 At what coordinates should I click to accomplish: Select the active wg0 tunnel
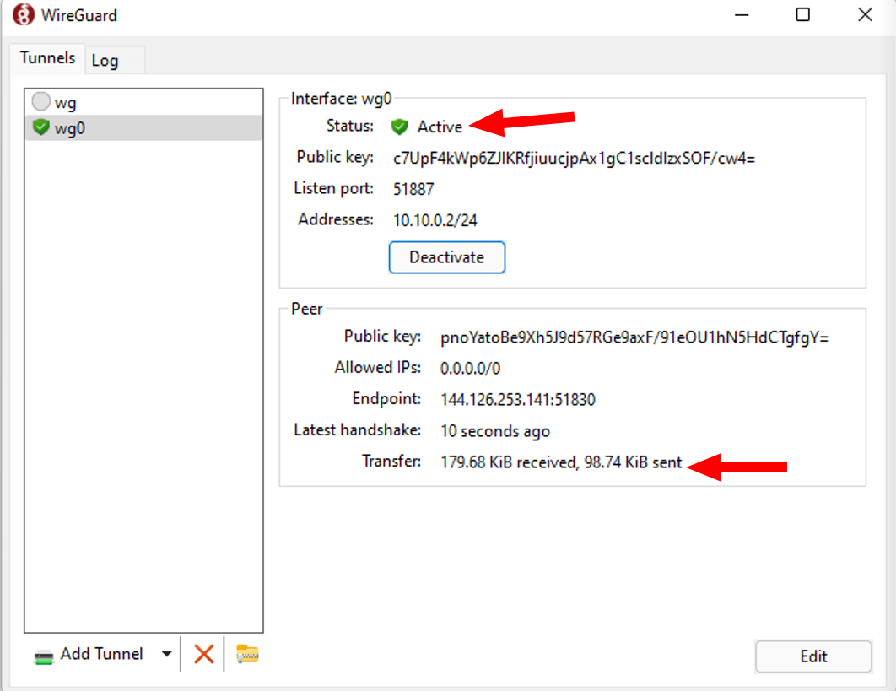(x=143, y=127)
